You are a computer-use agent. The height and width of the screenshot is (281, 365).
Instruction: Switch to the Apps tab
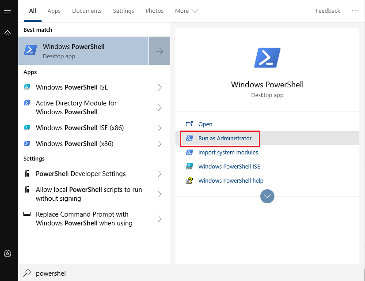tap(54, 11)
